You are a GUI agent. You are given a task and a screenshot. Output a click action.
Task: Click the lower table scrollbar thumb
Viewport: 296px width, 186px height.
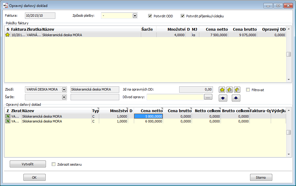coord(288,133)
